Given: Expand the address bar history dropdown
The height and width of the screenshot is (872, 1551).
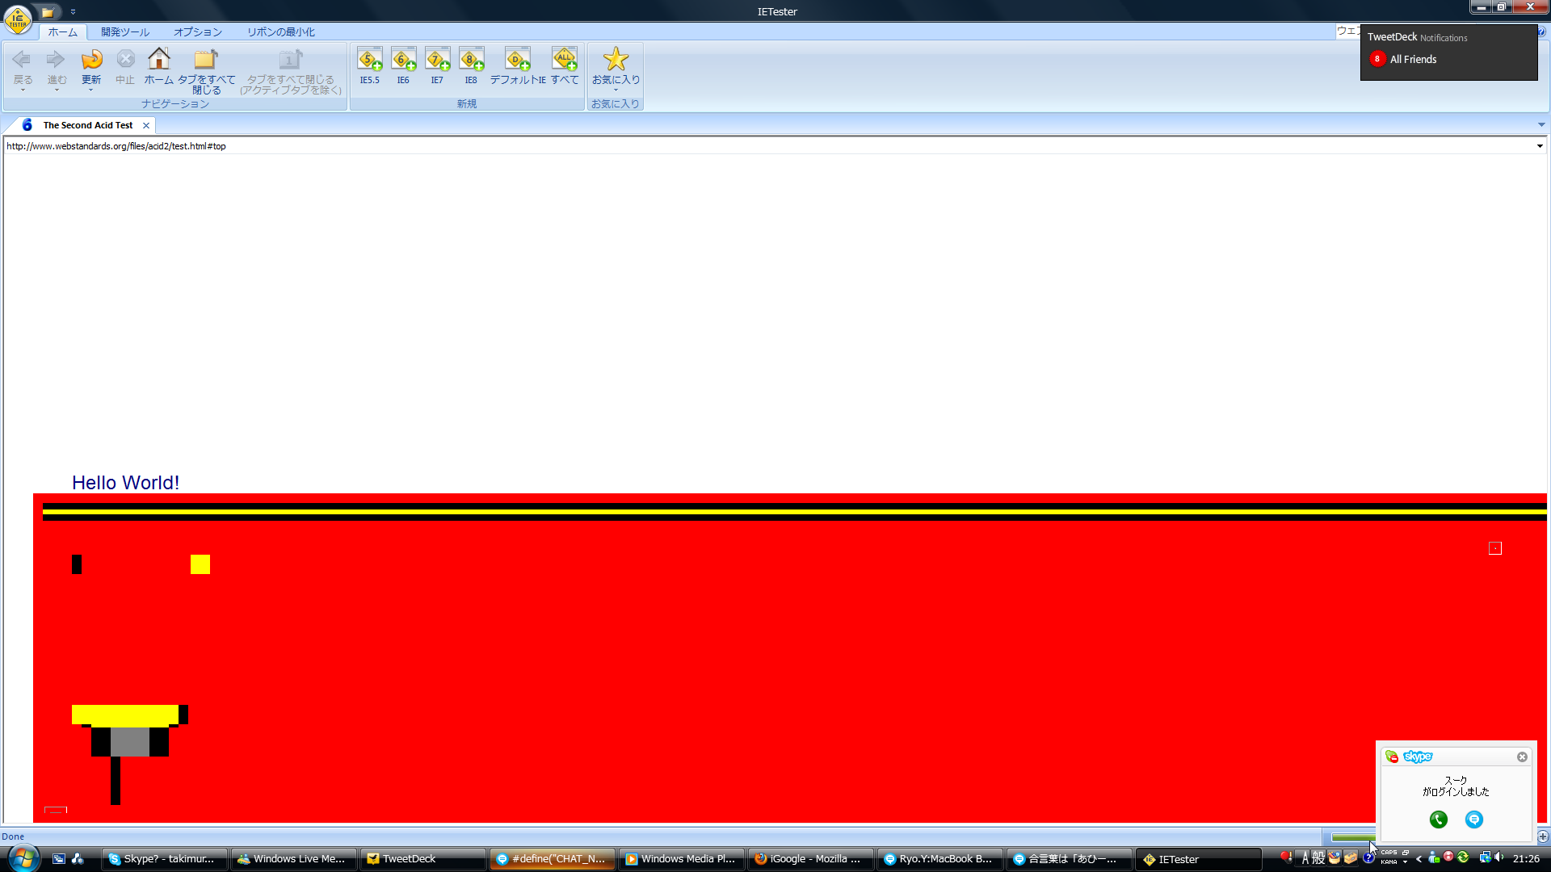Looking at the screenshot, I should [1540, 146].
